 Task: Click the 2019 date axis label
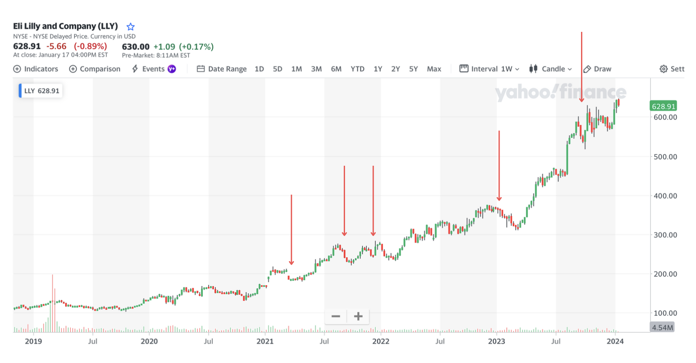[33, 341]
